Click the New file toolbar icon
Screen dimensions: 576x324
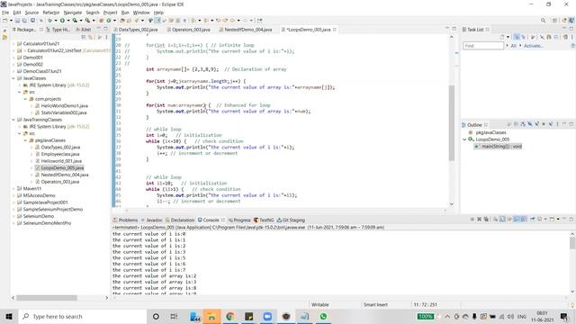click(x=4, y=20)
